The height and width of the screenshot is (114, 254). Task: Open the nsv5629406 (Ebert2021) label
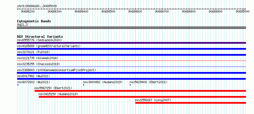point(148,82)
